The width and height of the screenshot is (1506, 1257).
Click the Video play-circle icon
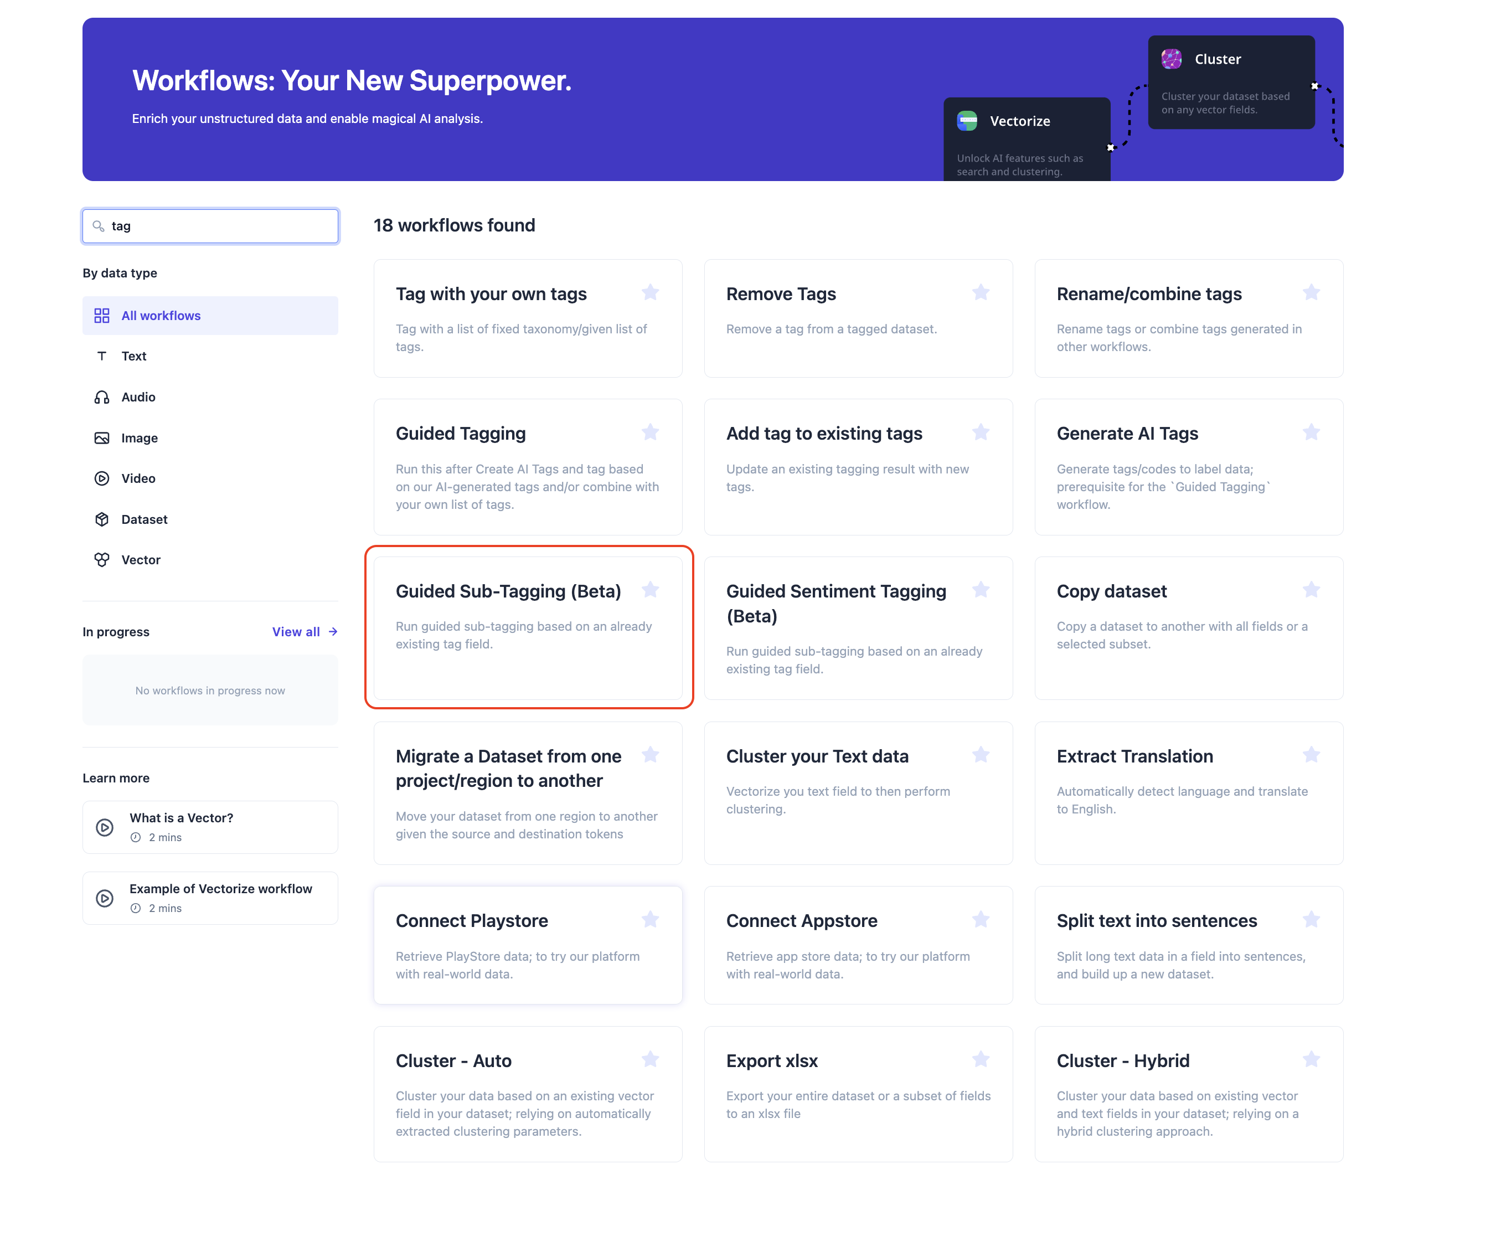[x=102, y=478]
